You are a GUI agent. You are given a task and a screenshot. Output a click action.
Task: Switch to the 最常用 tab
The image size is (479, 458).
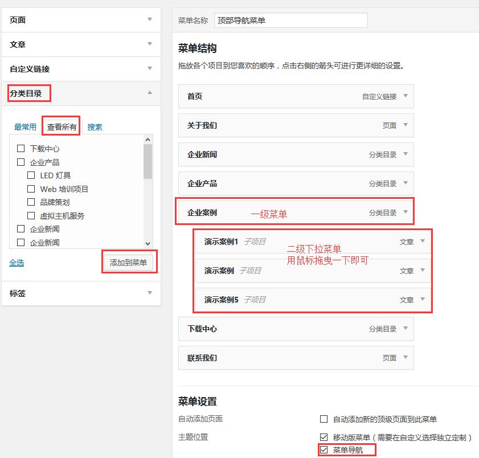point(25,127)
